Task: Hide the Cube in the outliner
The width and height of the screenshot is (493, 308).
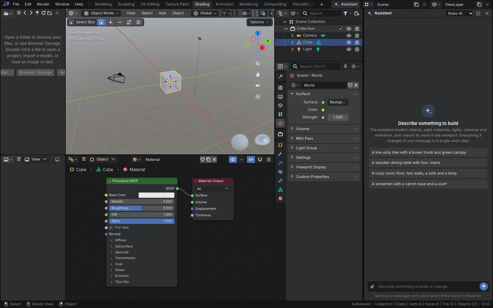Action: [349, 42]
